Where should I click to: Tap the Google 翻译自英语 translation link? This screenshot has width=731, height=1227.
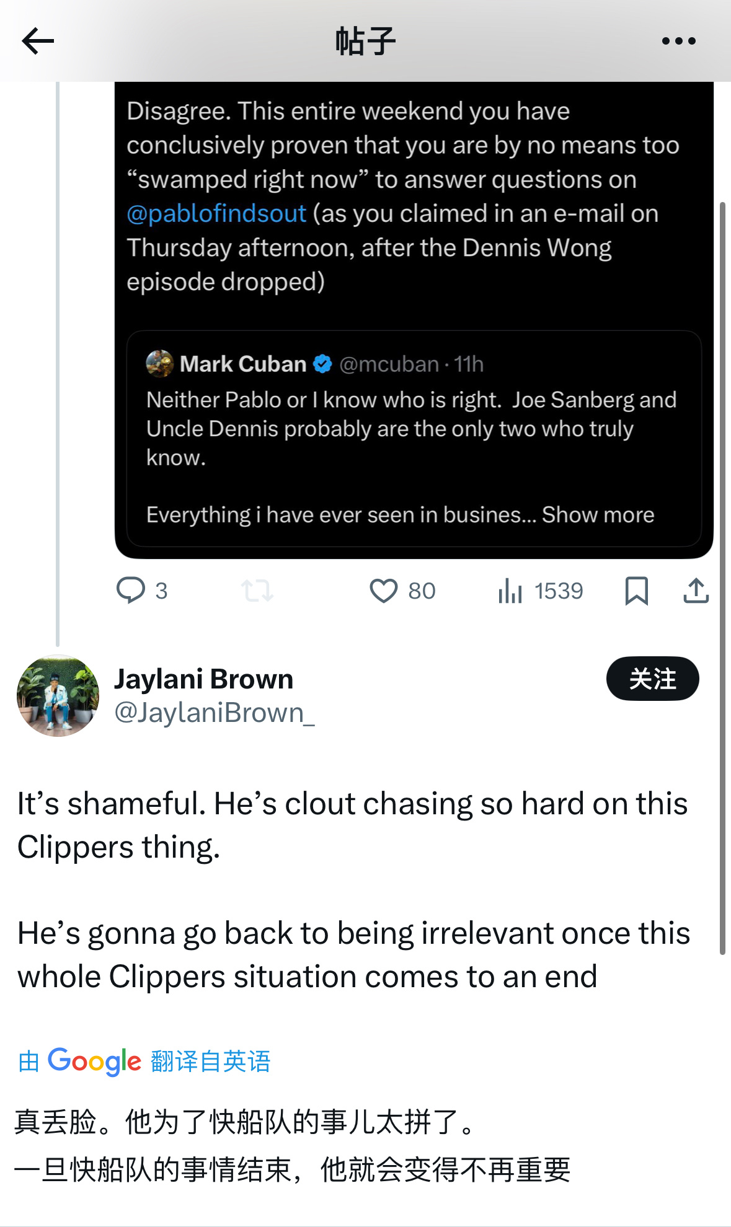(144, 1061)
